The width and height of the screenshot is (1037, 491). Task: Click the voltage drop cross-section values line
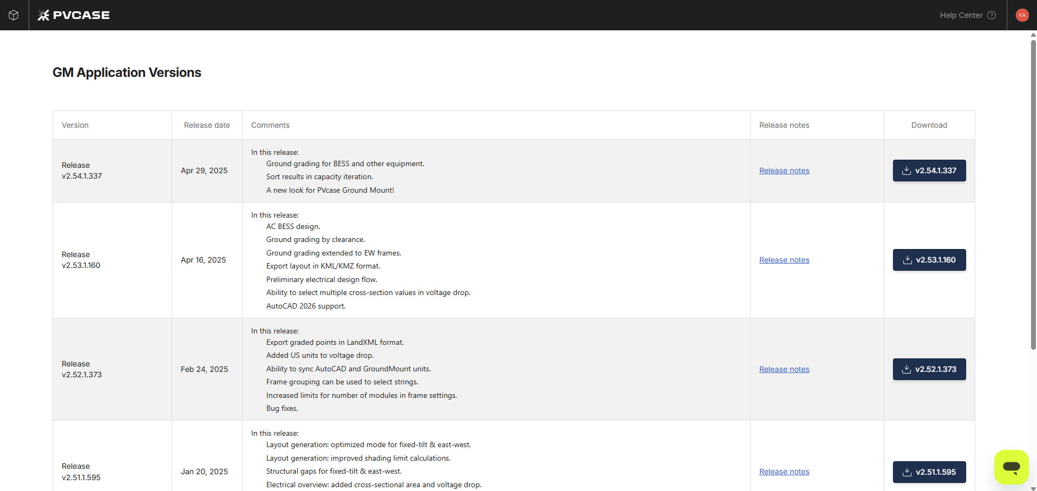(368, 292)
